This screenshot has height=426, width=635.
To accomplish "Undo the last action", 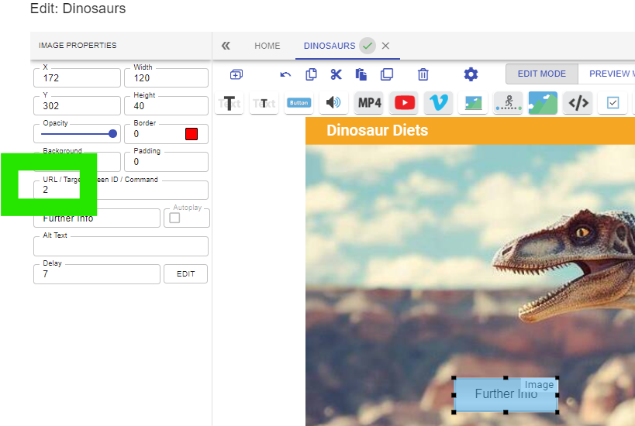I will tap(285, 74).
